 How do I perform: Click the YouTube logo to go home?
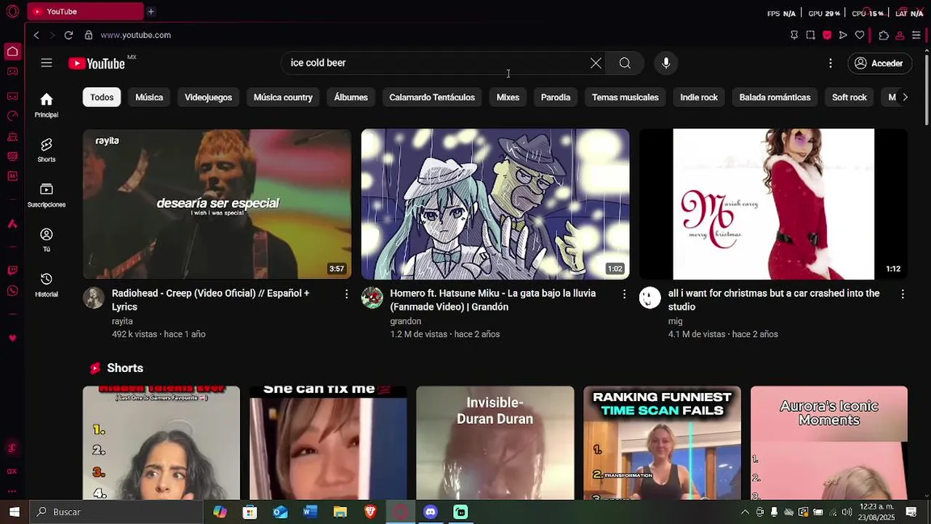pyautogui.click(x=97, y=63)
